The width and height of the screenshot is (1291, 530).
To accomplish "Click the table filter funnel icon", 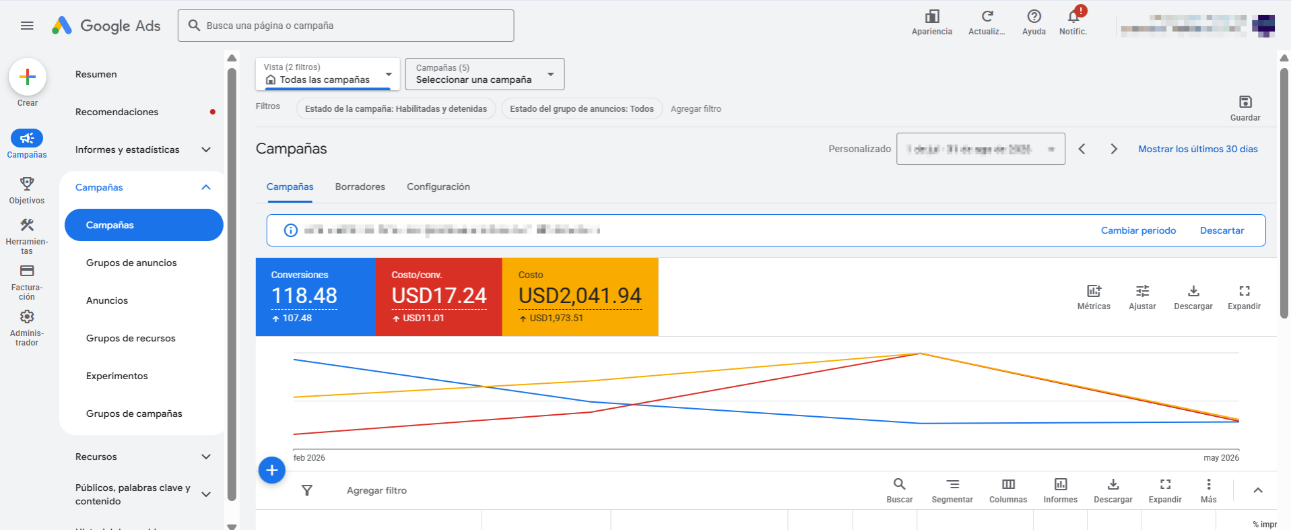I will pos(307,490).
